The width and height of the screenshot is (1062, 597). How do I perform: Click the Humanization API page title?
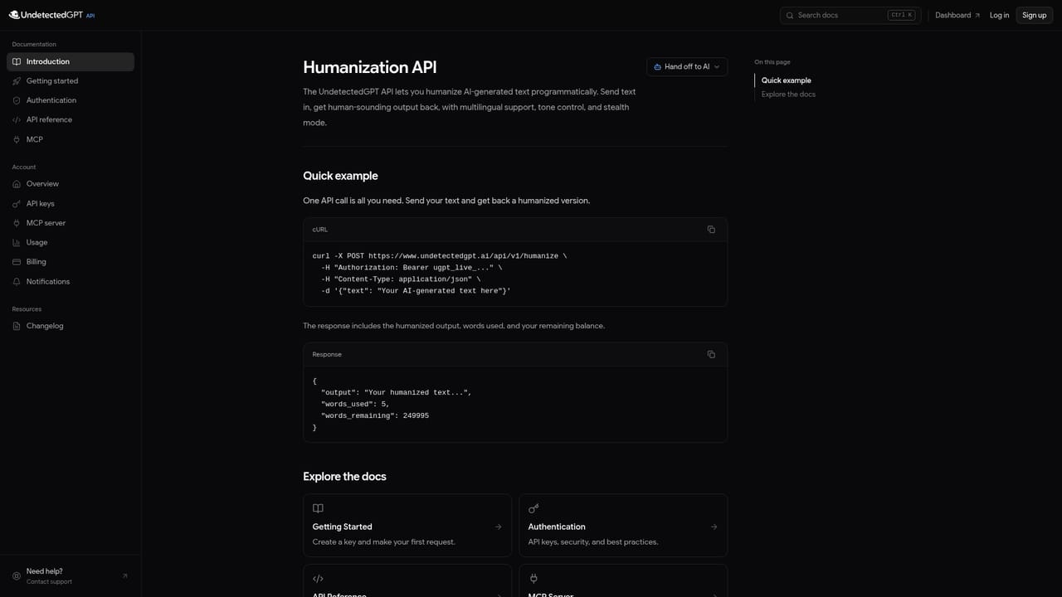[370, 68]
